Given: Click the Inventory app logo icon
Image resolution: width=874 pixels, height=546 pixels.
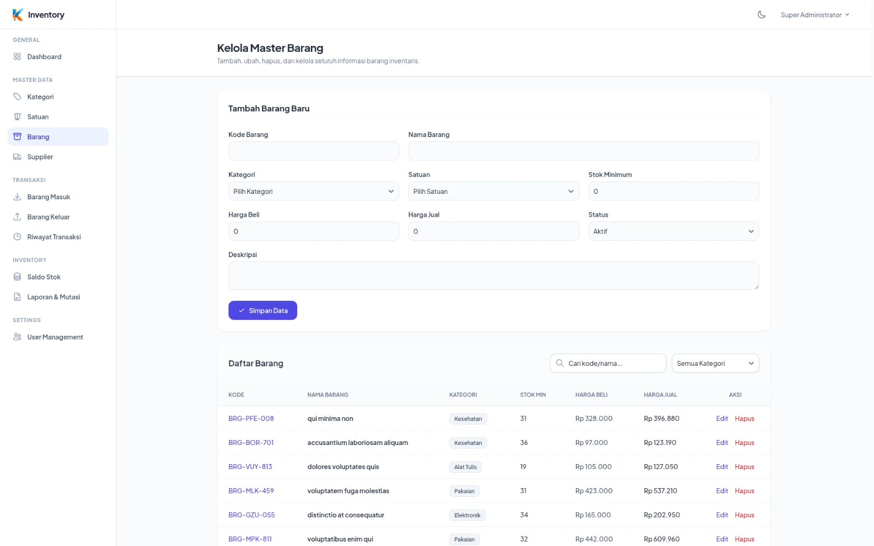Looking at the screenshot, I should click(17, 15).
